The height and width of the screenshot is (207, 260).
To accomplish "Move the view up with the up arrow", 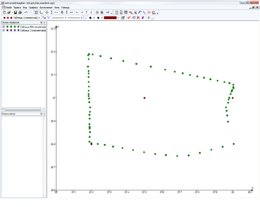I will tap(86, 12).
